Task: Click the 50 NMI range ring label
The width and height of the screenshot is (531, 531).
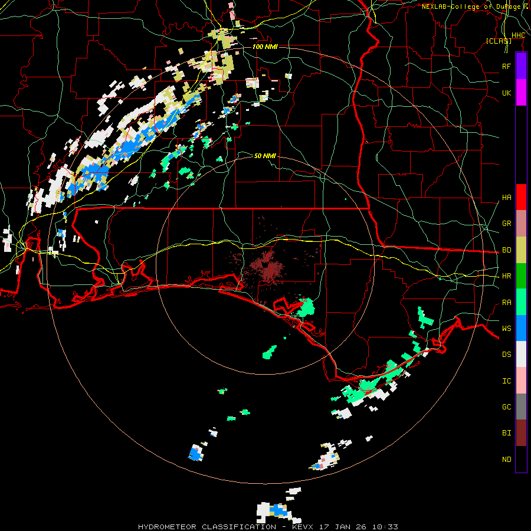Action: pyautogui.click(x=265, y=156)
